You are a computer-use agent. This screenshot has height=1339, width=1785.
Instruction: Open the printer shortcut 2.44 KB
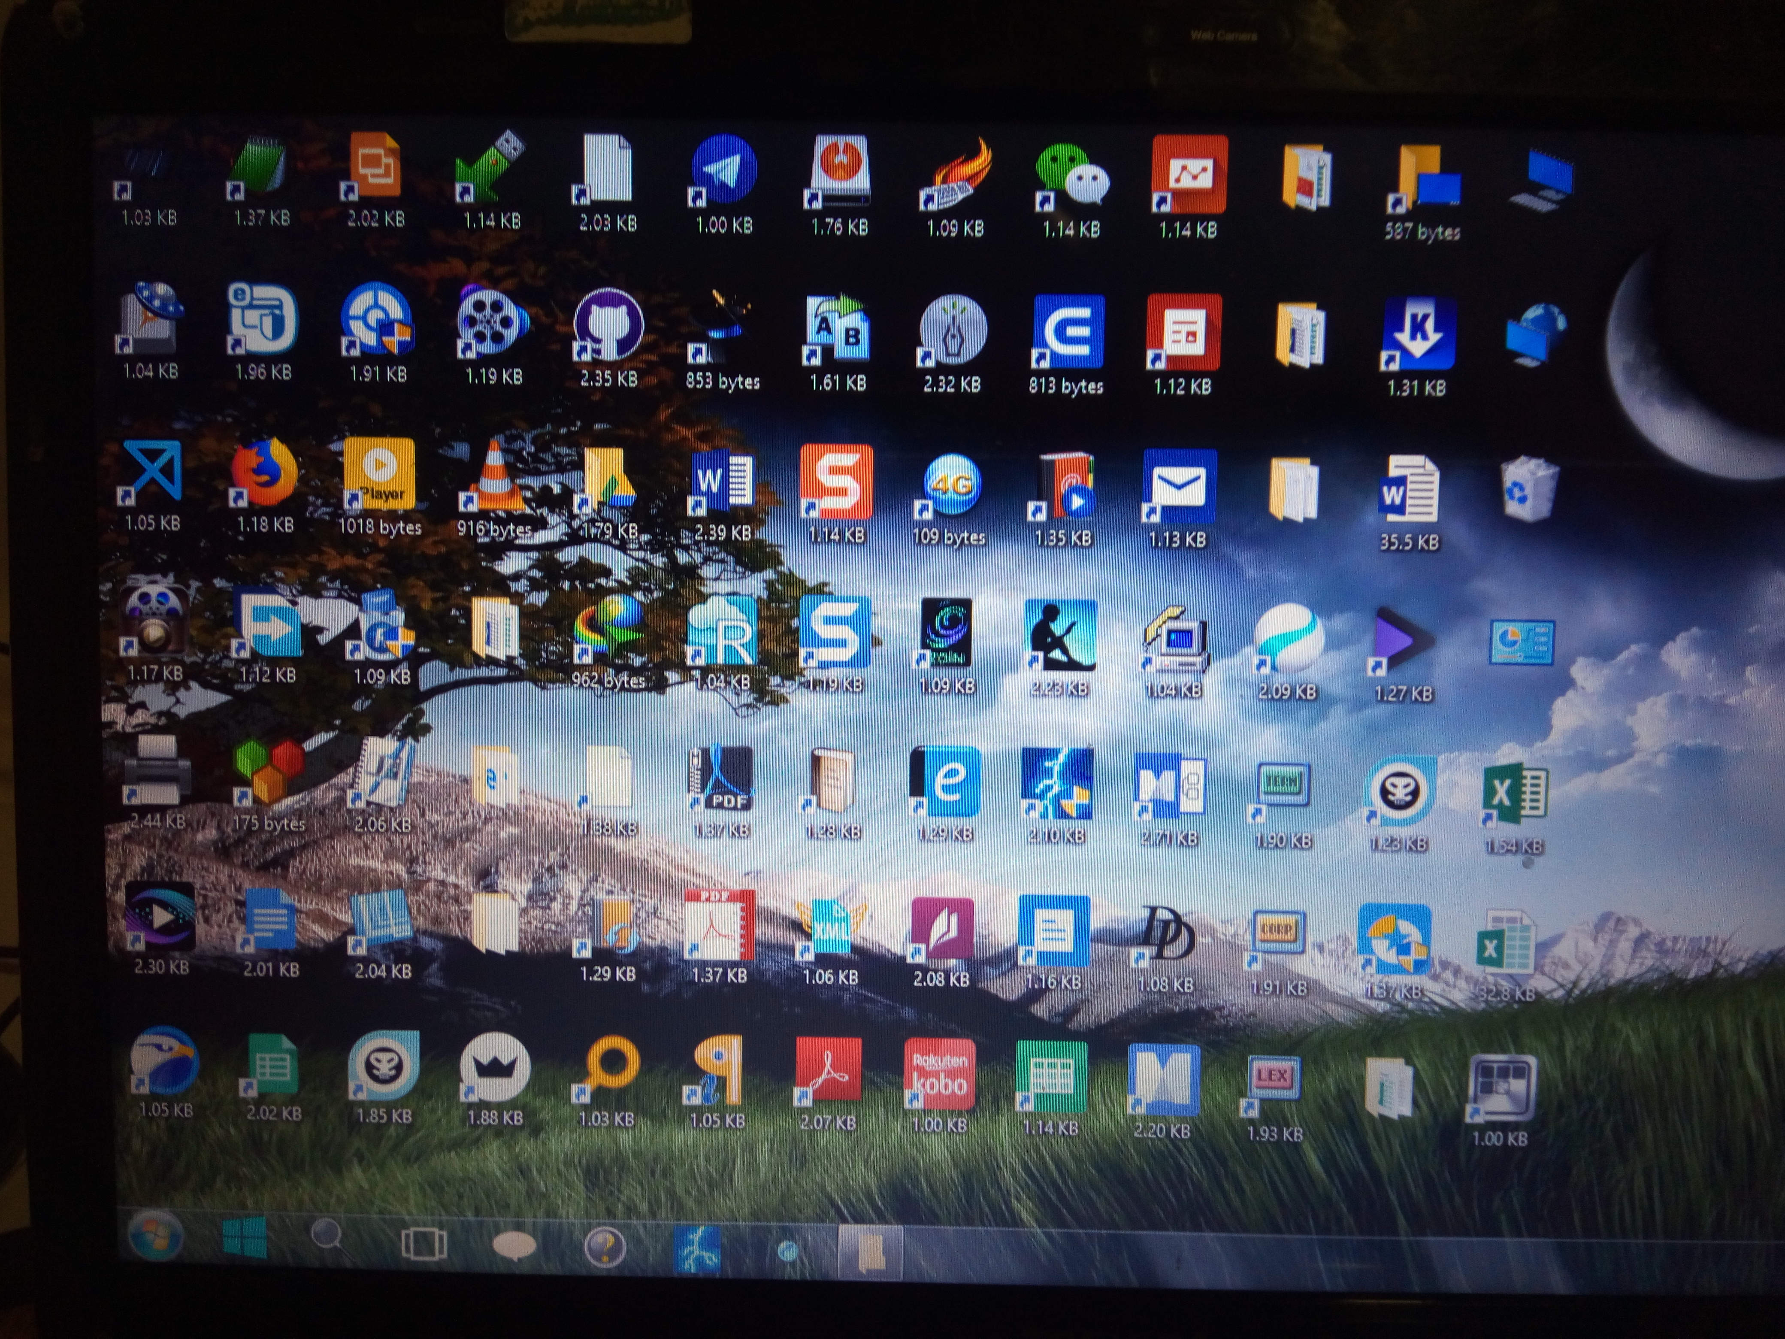(157, 771)
